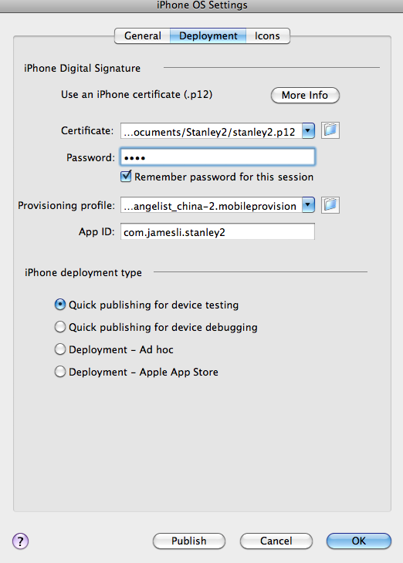This screenshot has height=563, width=403.
Task: Switch to the General tab
Action: (x=142, y=36)
